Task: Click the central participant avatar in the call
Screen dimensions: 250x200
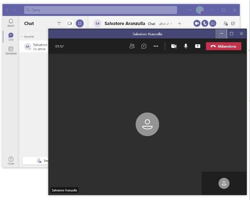Action: point(147,124)
